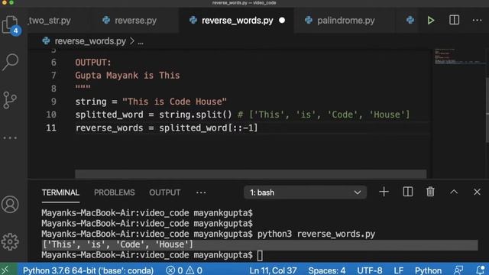Kill the terminal with trash icon

tap(430, 192)
